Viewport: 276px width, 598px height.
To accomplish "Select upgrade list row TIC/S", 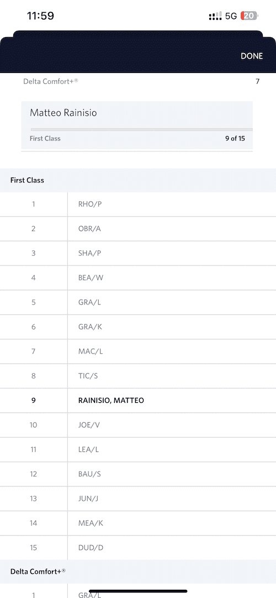I will point(138,376).
